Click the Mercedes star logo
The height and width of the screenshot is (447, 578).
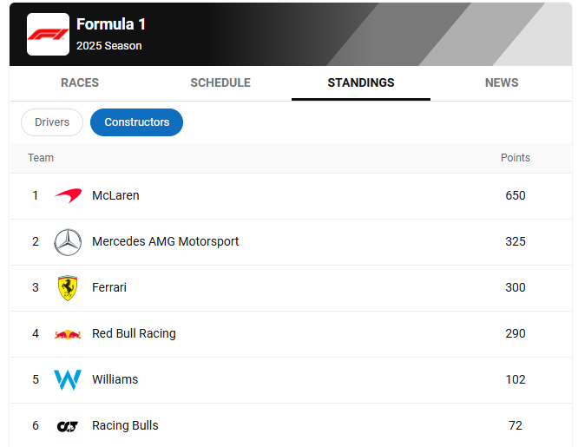68,242
